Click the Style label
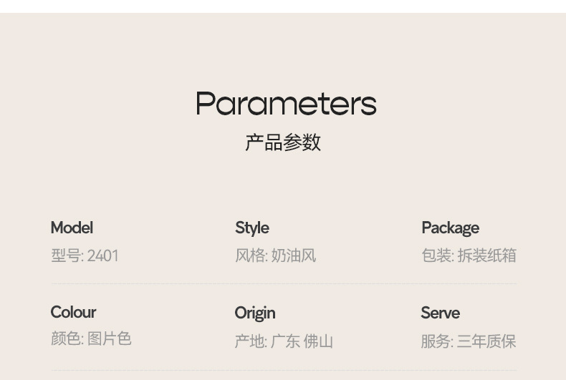Image resolution: width=566 pixels, height=380 pixels. pos(252,228)
